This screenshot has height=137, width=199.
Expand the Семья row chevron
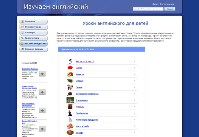(134, 87)
